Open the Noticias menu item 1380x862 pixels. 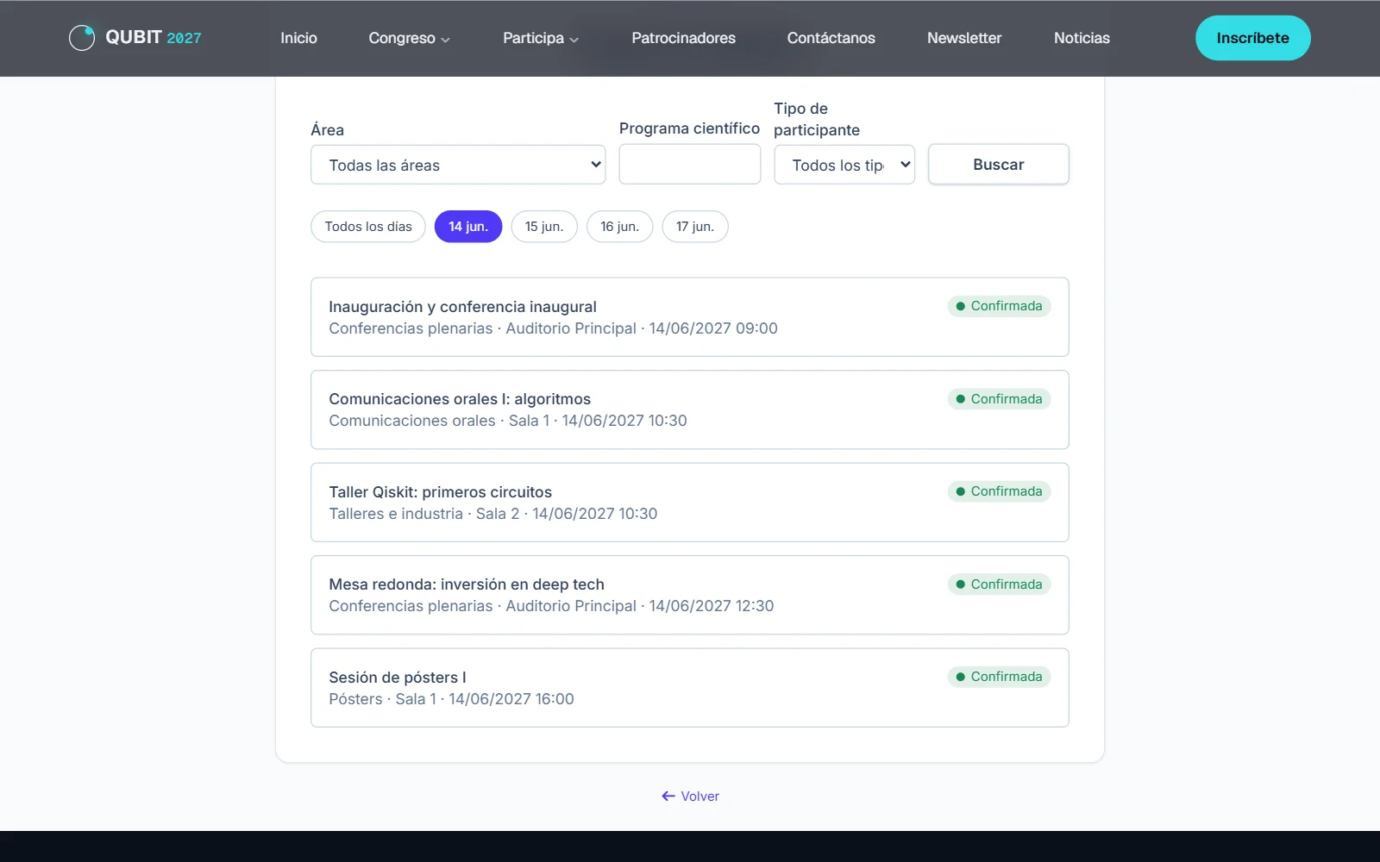(x=1082, y=38)
